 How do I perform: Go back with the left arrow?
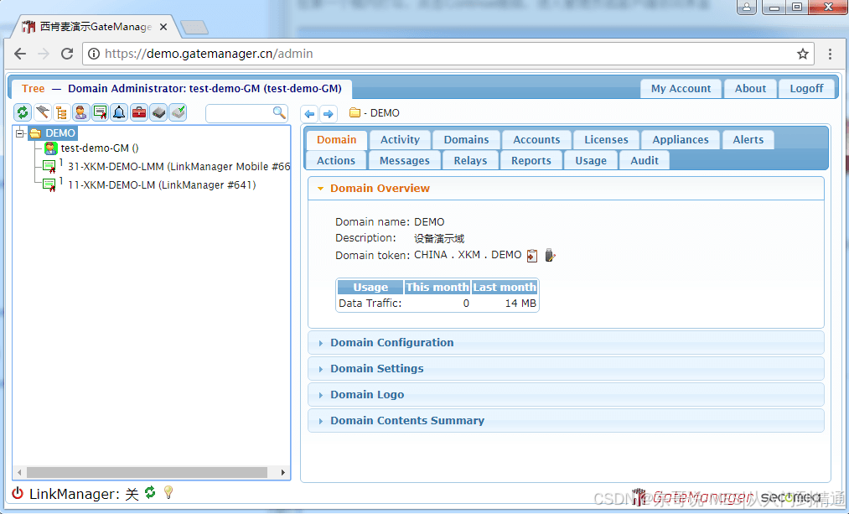310,114
